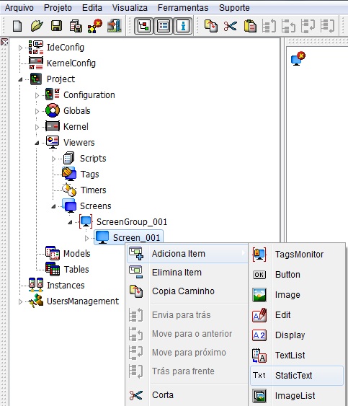Close the tree panel with X icon
The width and height of the screenshot is (348, 406).
tap(4, 42)
